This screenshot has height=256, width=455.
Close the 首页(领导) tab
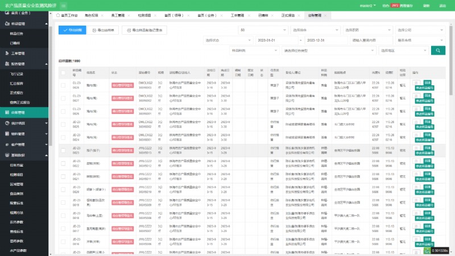[x=188, y=15]
